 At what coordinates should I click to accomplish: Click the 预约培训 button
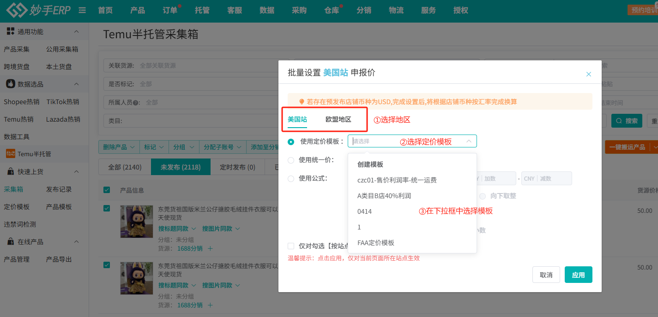[644, 10]
